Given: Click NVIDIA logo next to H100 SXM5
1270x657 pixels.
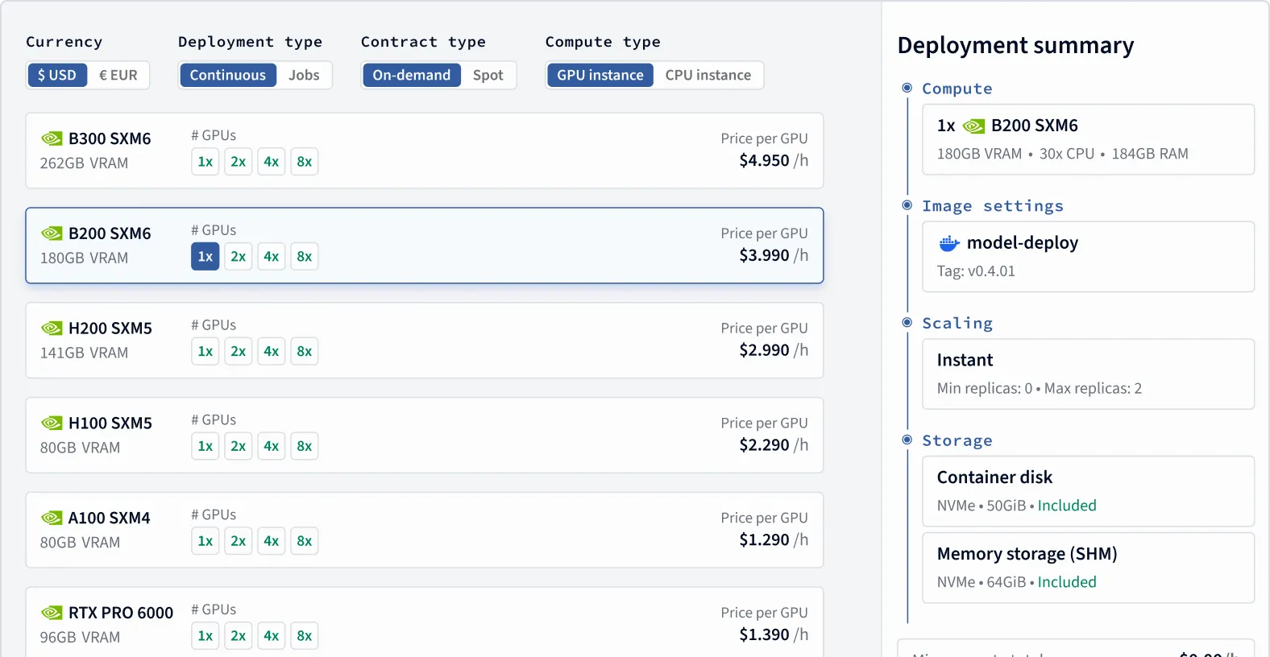Looking at the screenshot, I should coord(52,424).
